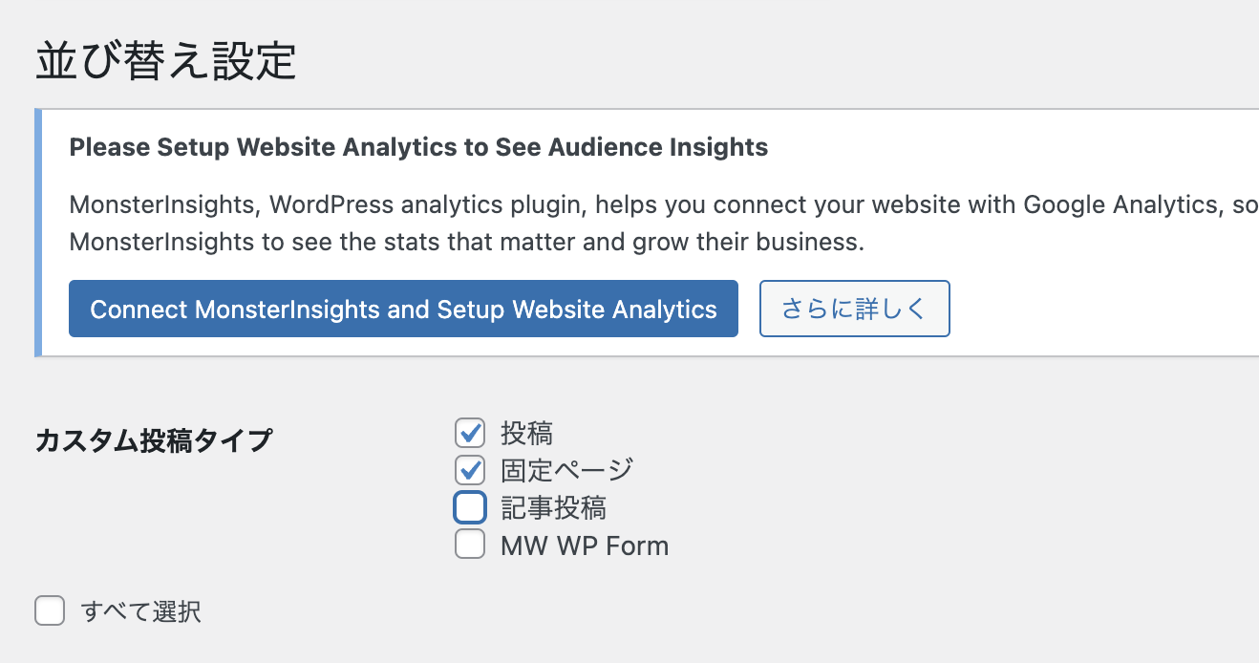Click the 固定ページ label text

(566, 470)
